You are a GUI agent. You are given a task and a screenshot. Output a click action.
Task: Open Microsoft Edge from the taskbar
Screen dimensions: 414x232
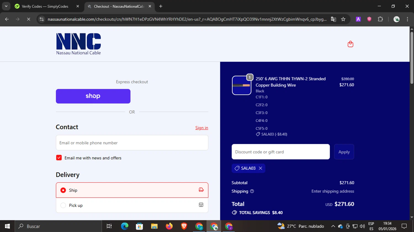point(124,226)
